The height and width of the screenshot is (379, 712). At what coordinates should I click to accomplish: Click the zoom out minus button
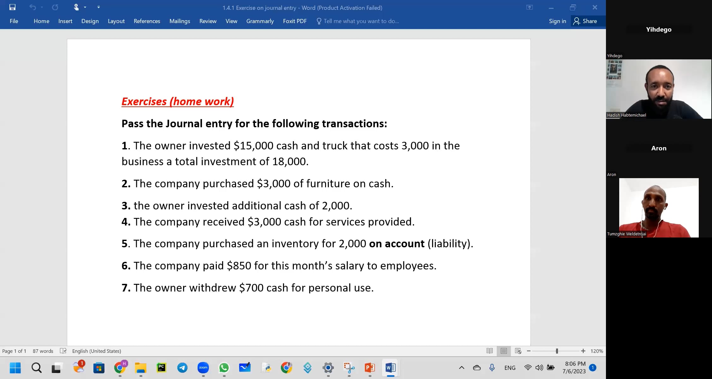tap(529, 351)
